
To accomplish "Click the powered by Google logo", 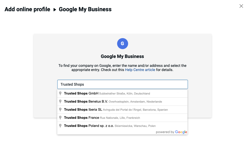I will coord(171,132).
